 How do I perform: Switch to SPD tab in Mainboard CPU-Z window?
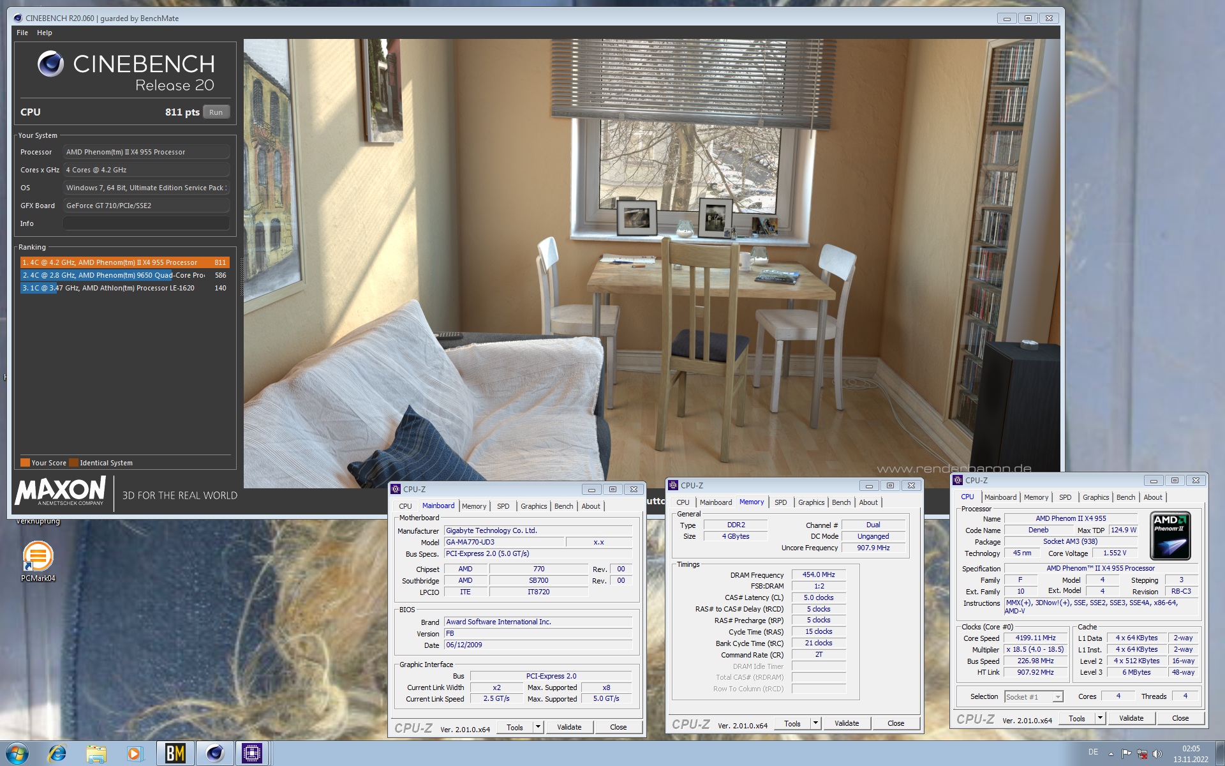pyautogui.click(x=503, y=506)
